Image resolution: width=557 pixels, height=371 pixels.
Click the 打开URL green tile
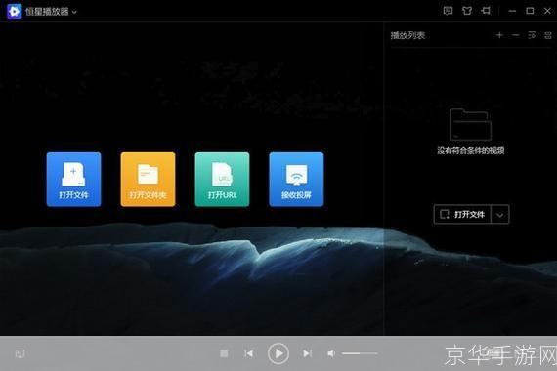(222, 180)
